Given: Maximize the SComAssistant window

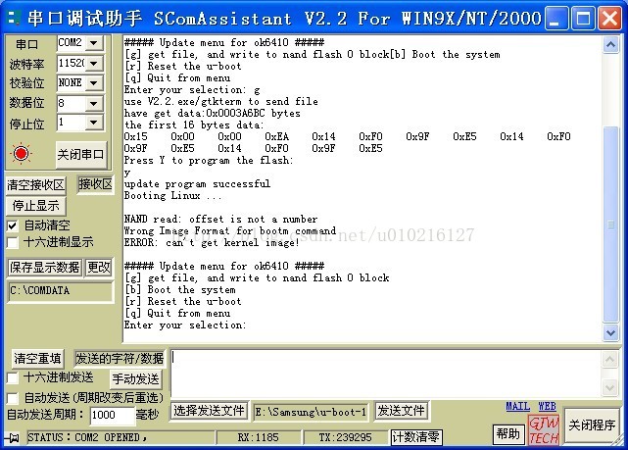Looking at the screenshot, I should (583, 18).
